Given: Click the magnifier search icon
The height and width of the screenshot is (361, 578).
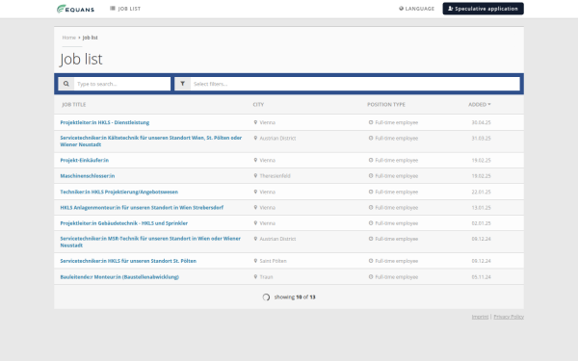Looking at the screenshot, I should tap(66, 84).
